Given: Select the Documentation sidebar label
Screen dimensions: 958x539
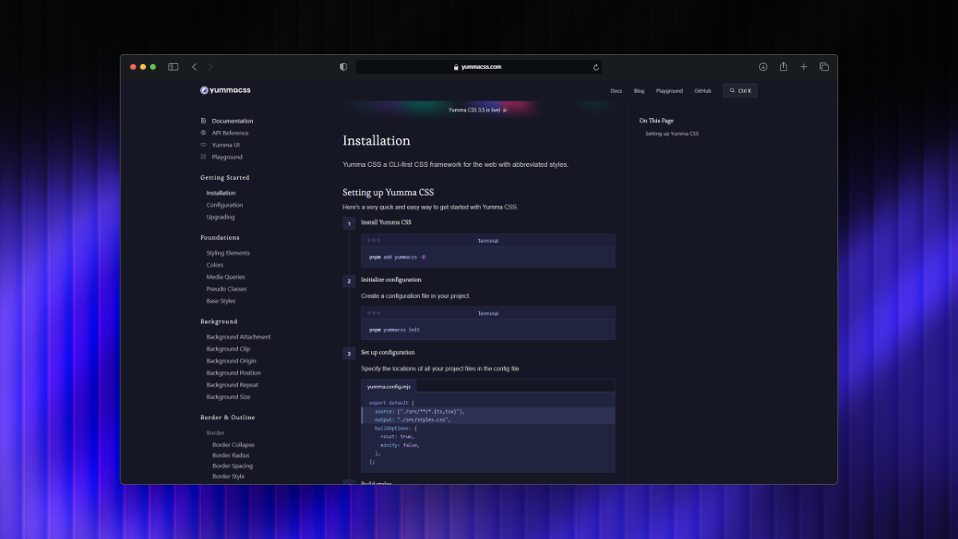Looking at the screenshot, I should pyautogui.click(x=232, y=121).
